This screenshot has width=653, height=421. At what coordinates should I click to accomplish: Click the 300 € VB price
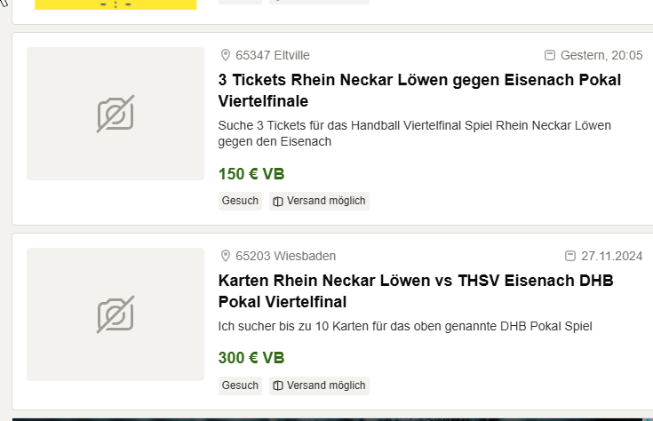point(251,358)
